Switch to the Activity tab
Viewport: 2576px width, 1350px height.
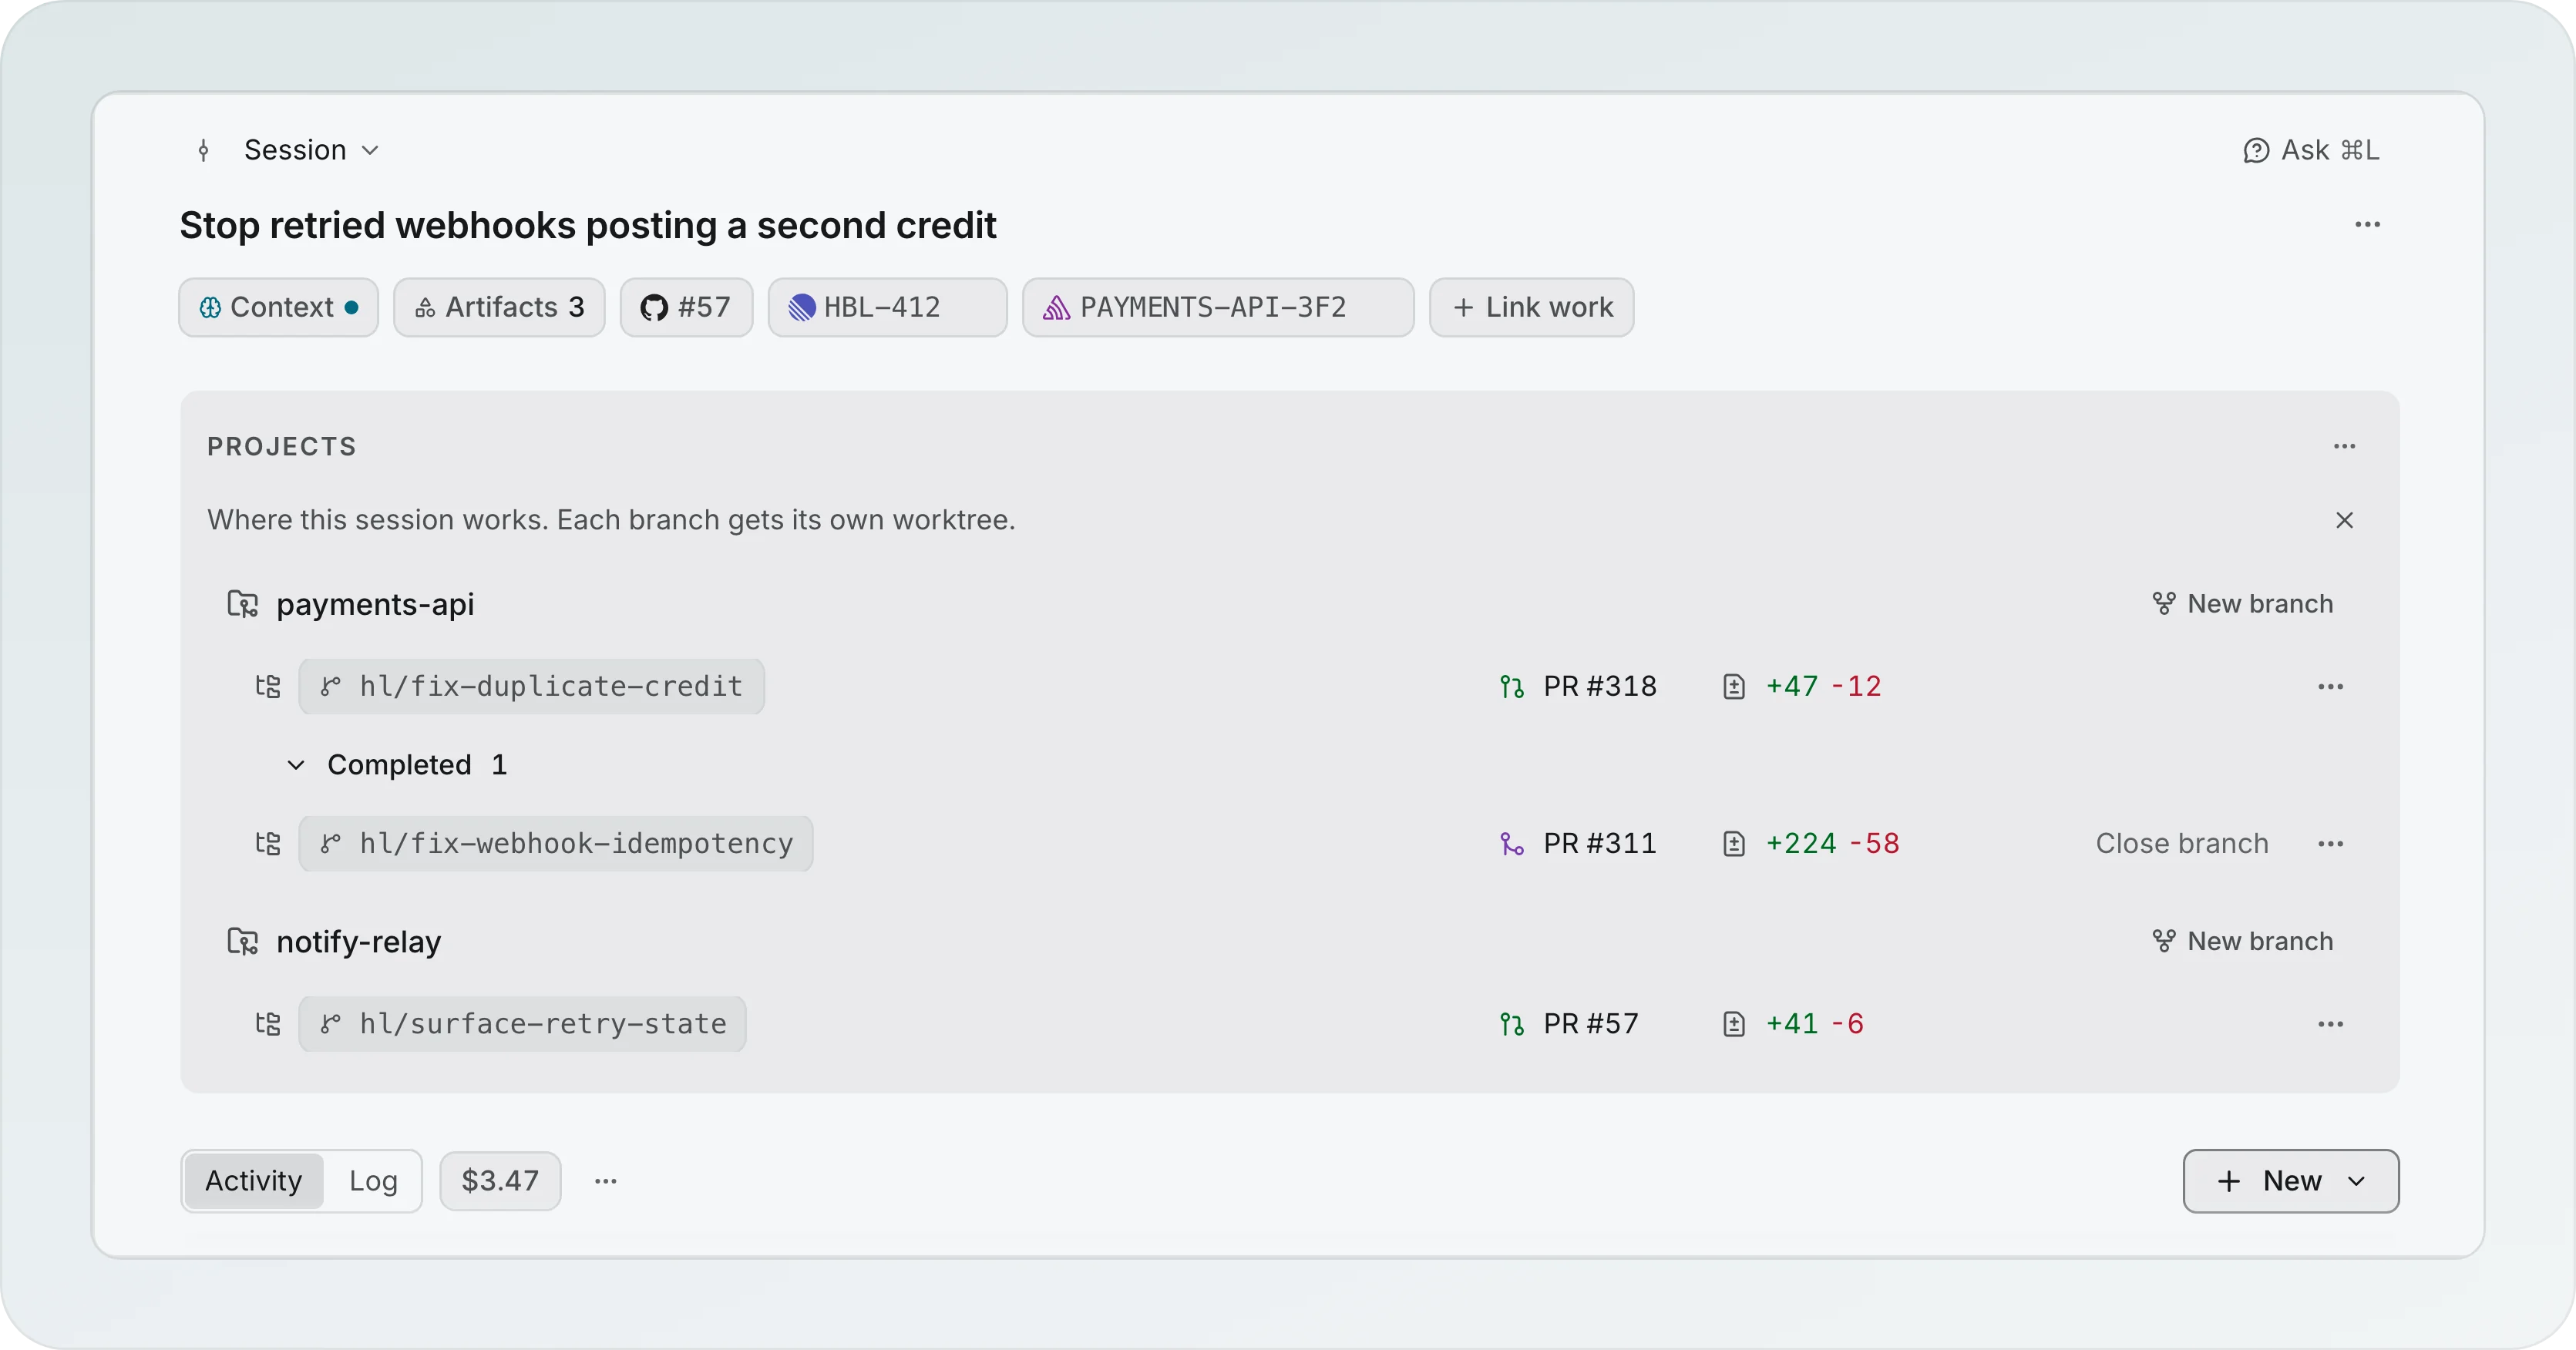[x=254, y=1181]
